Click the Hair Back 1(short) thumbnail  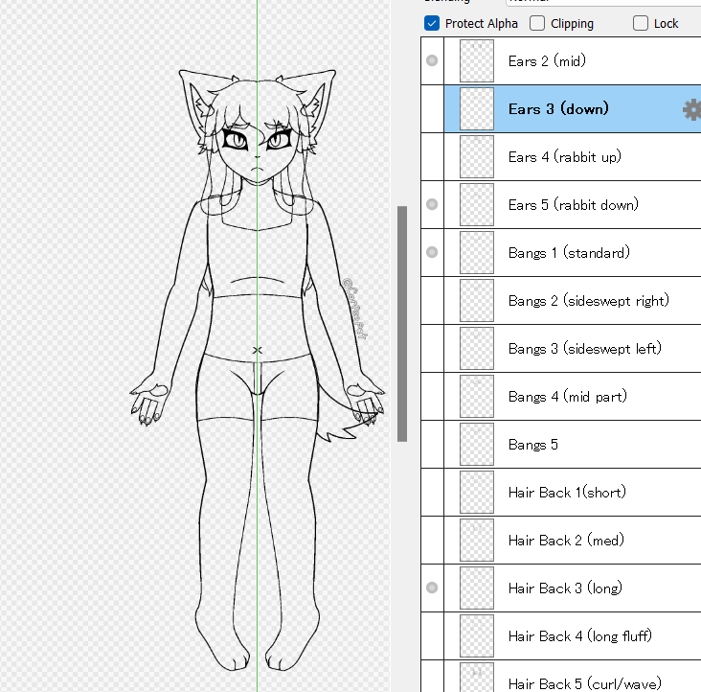point(477,492)
